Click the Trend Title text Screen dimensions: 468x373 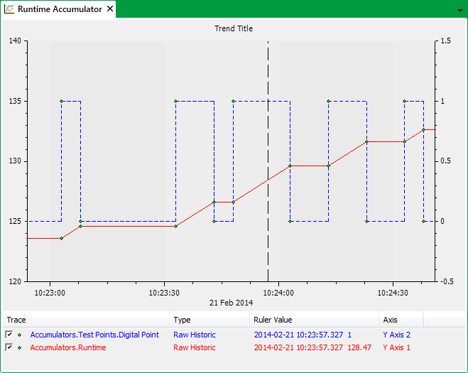[234, 28]
